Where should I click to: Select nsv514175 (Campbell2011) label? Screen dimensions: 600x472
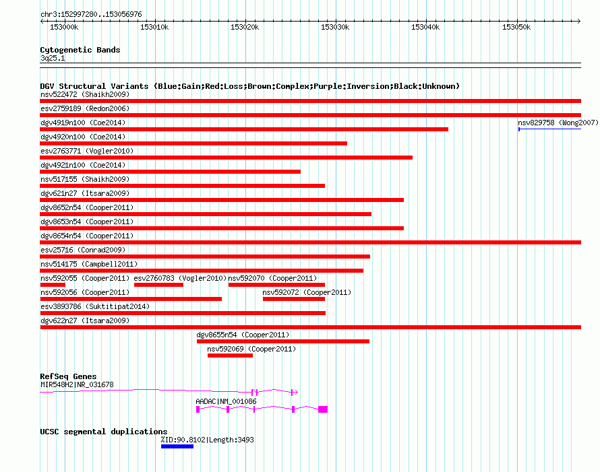coord(89,264)
